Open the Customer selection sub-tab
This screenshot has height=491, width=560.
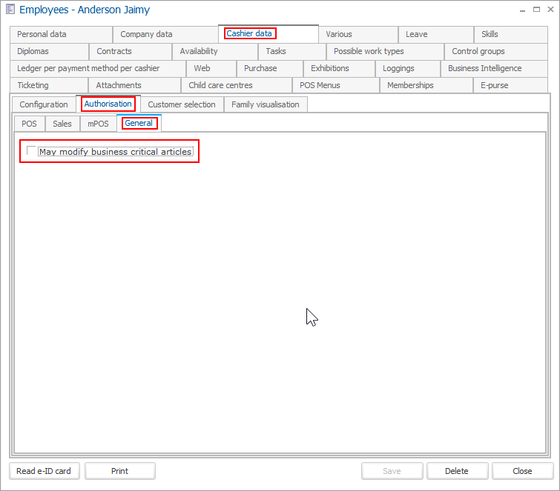[182, 104]
